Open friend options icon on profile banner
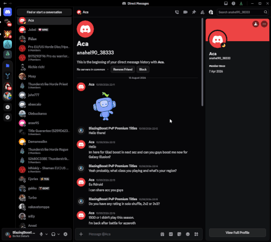Screen dimensions: 271x242 (256, 24)
